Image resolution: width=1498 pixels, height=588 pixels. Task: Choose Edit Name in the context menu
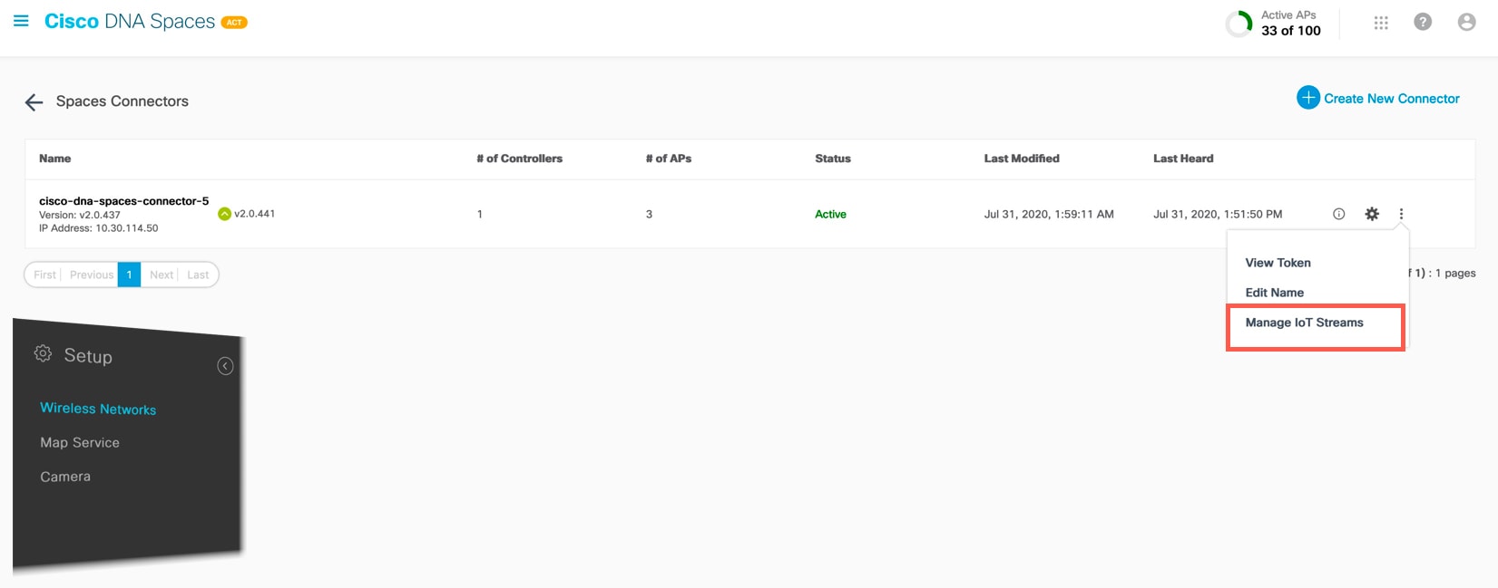(1274, 293)
